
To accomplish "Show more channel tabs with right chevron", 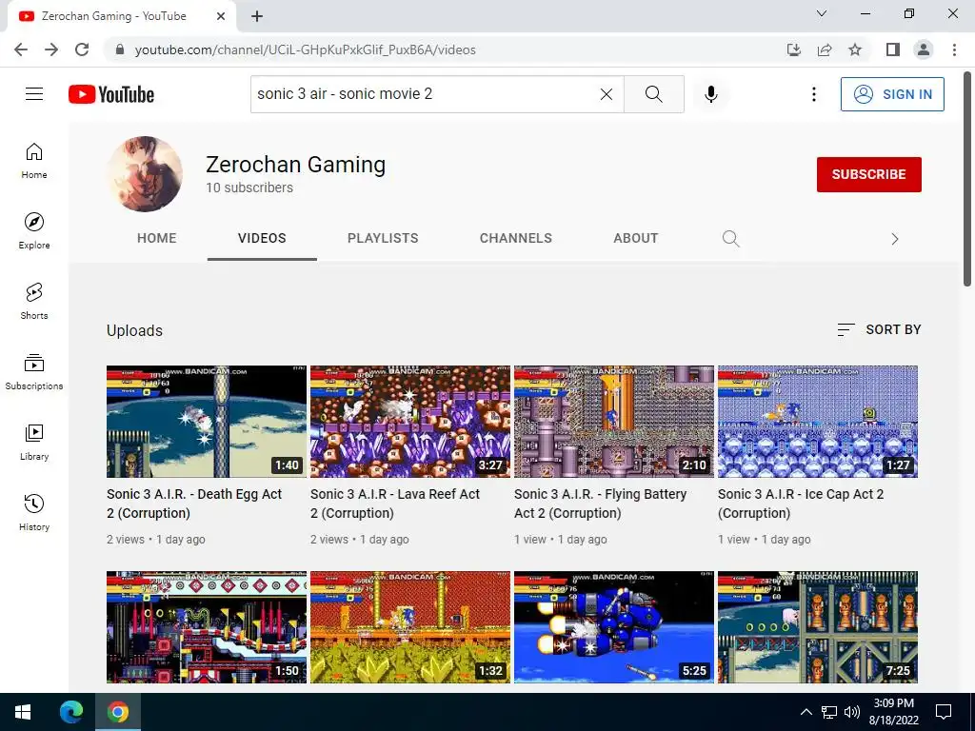I will (895, 239).
